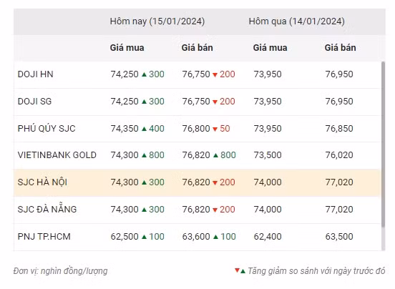Select the DOJI HN row label
The height and width of the screenshot is (289, 395).
[36, 74]
